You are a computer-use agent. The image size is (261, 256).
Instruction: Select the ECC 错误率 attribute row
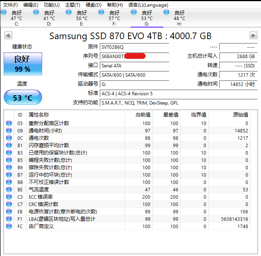coord(127,197)
